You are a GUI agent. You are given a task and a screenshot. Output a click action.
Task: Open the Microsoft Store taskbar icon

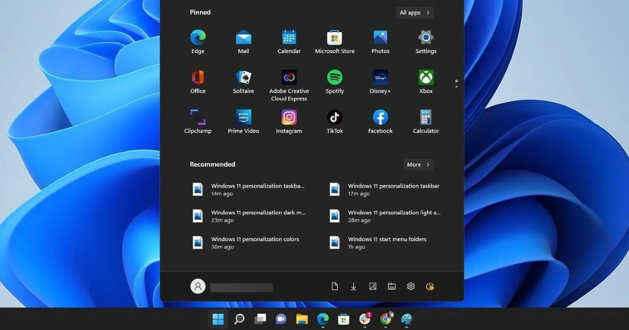pos(343,318)
